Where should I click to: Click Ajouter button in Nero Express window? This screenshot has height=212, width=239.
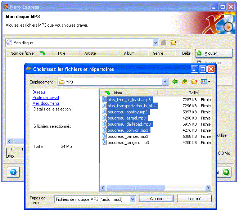214,53
